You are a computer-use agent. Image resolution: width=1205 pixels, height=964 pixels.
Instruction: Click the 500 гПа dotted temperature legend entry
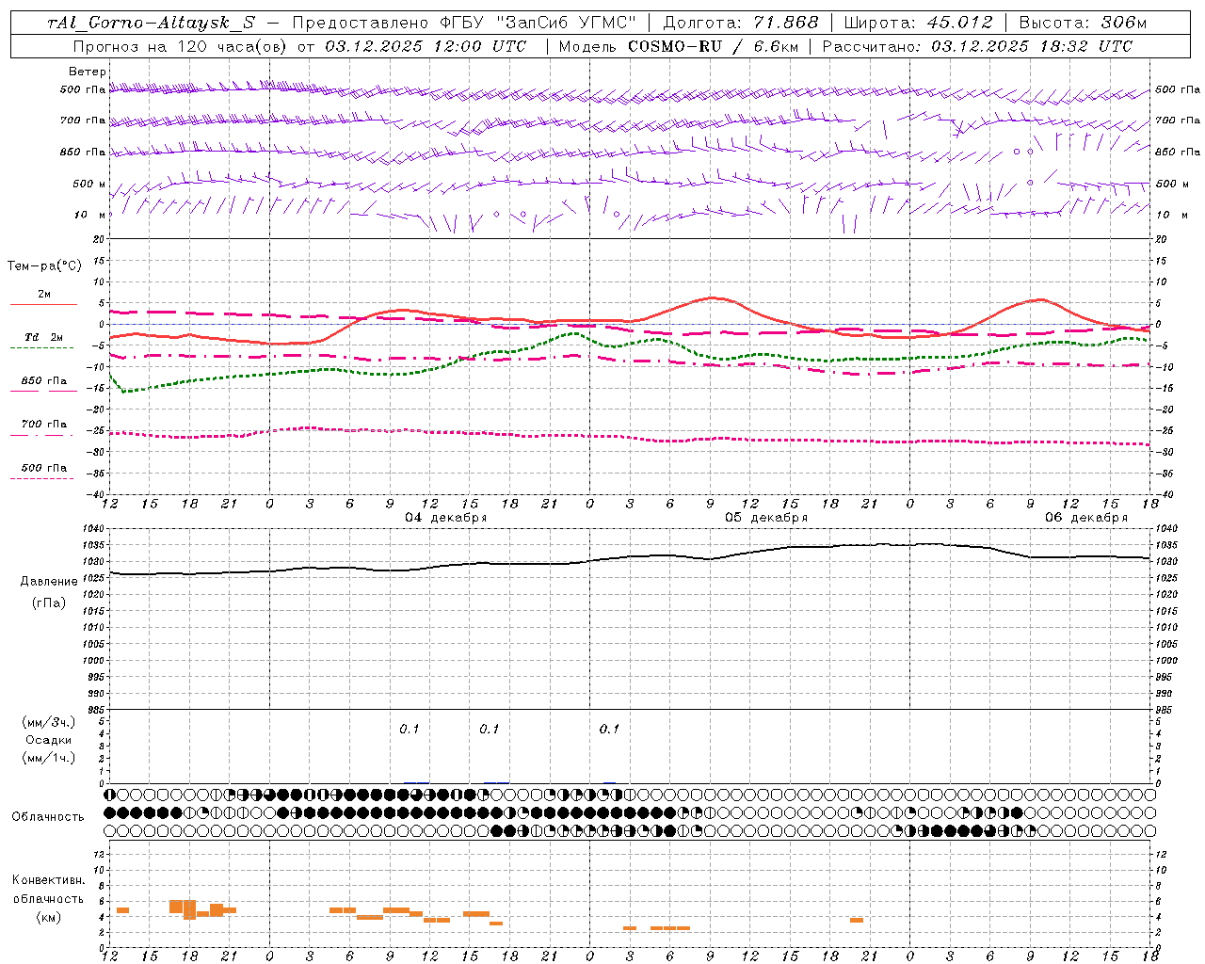tap(43, 468)
